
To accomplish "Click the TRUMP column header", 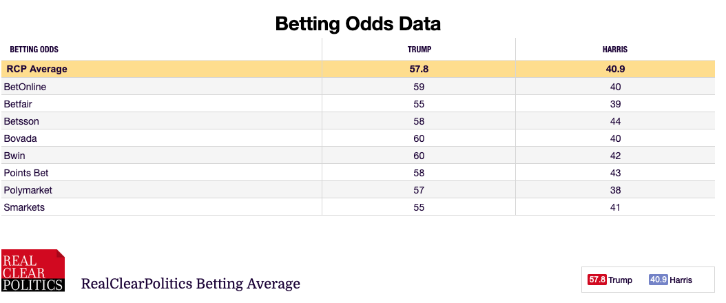I will pos(419,50).
